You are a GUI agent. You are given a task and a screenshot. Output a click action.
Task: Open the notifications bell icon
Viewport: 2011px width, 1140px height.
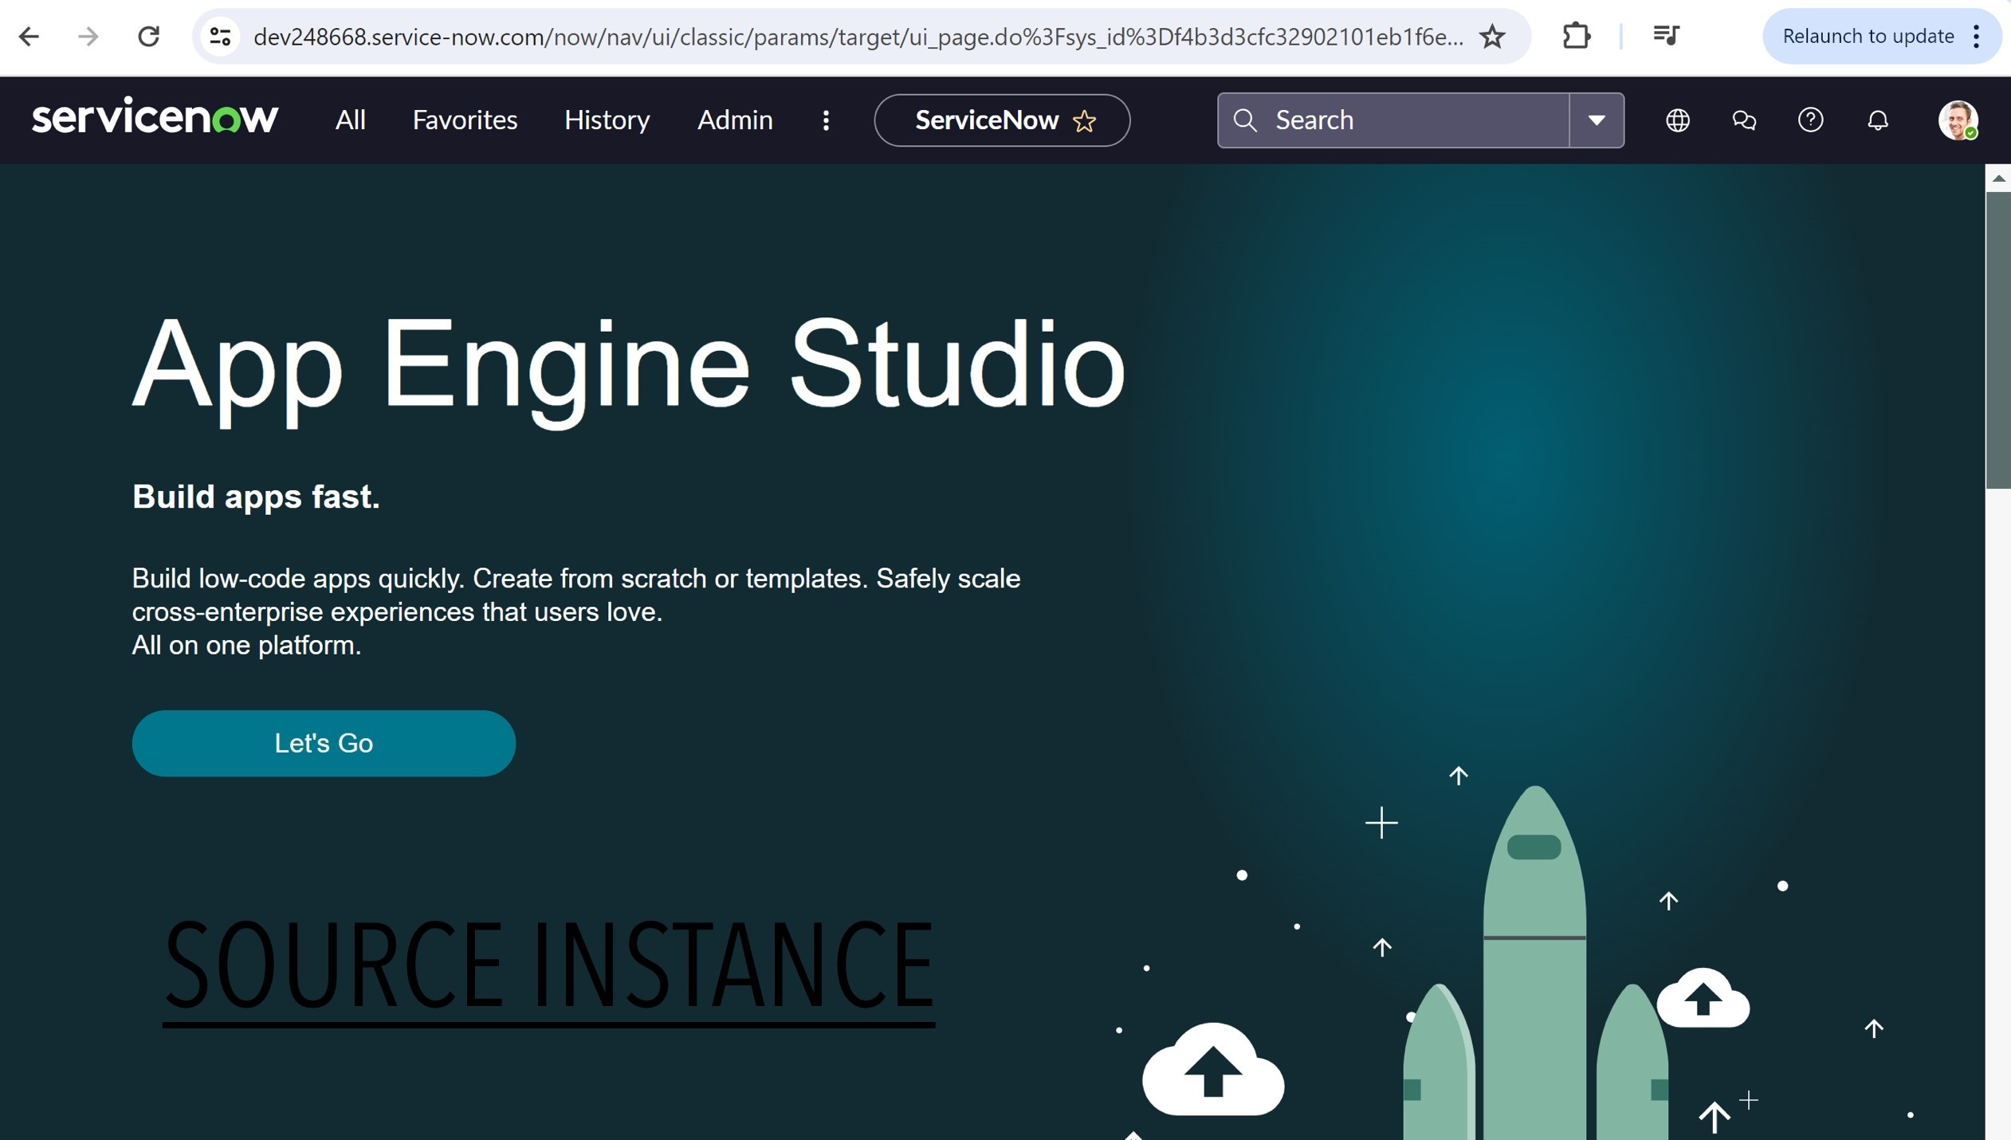[1878, 120]
